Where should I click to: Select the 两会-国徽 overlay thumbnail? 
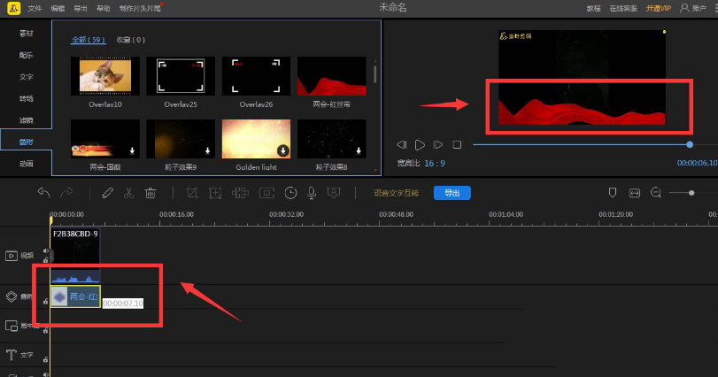(x=104, y=139)
